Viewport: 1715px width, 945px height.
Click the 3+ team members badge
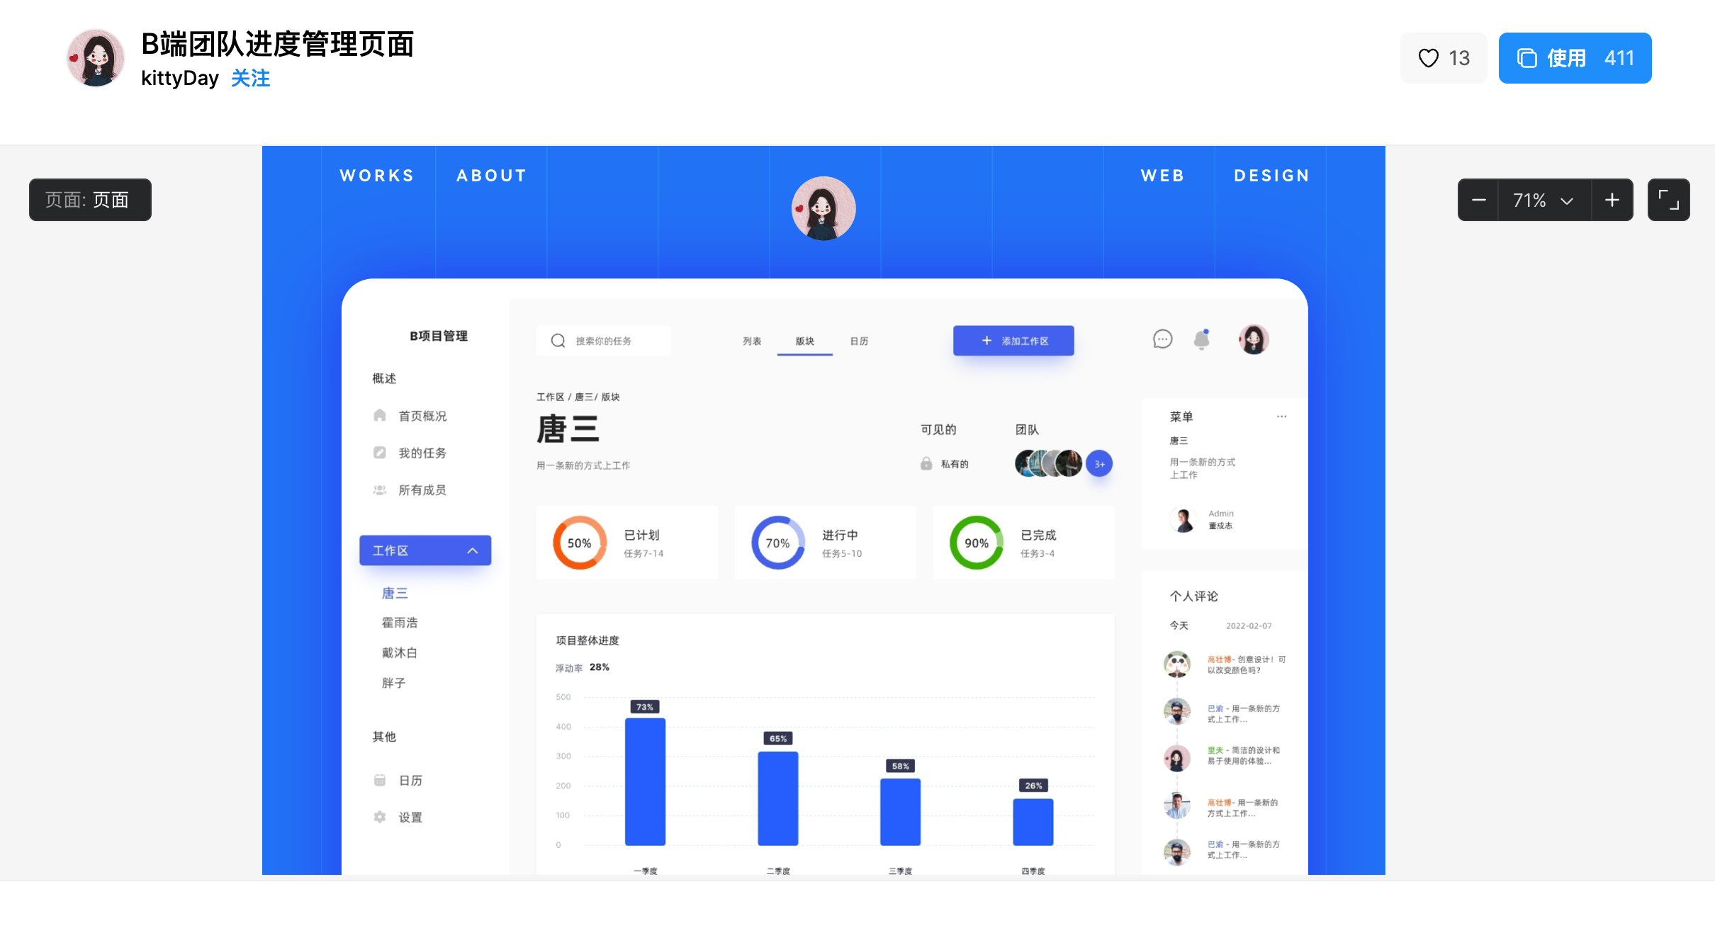pyautogui.click(x=1099, y=464)
